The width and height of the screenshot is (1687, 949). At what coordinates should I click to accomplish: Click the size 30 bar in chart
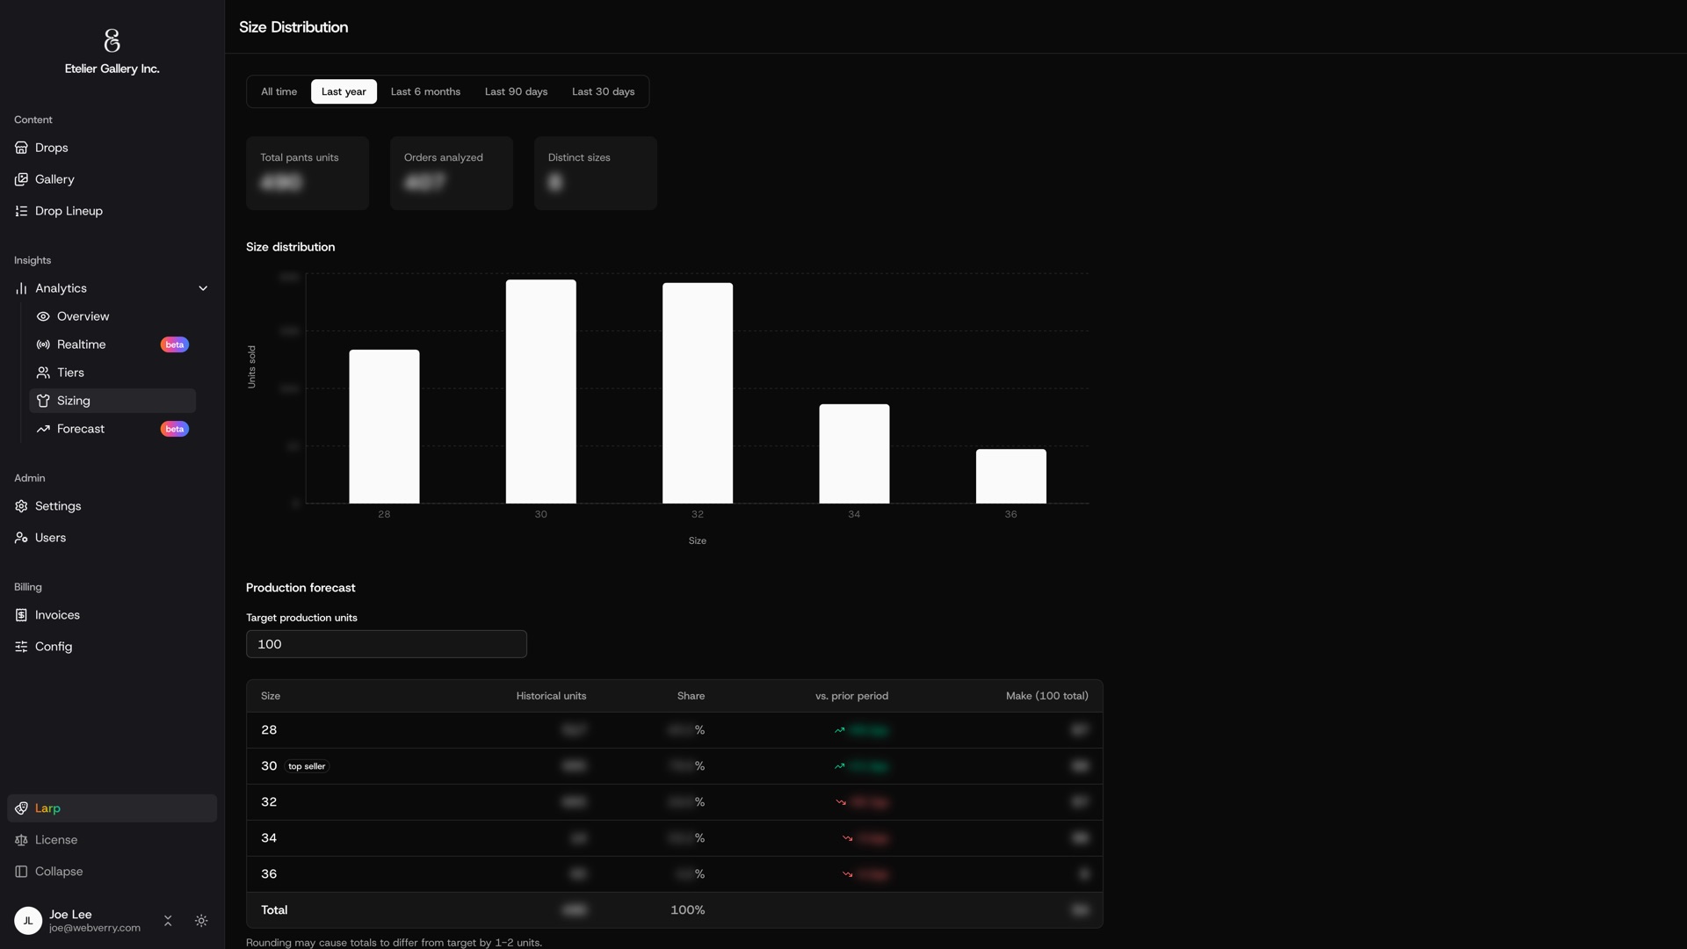[x=541, y=392]
